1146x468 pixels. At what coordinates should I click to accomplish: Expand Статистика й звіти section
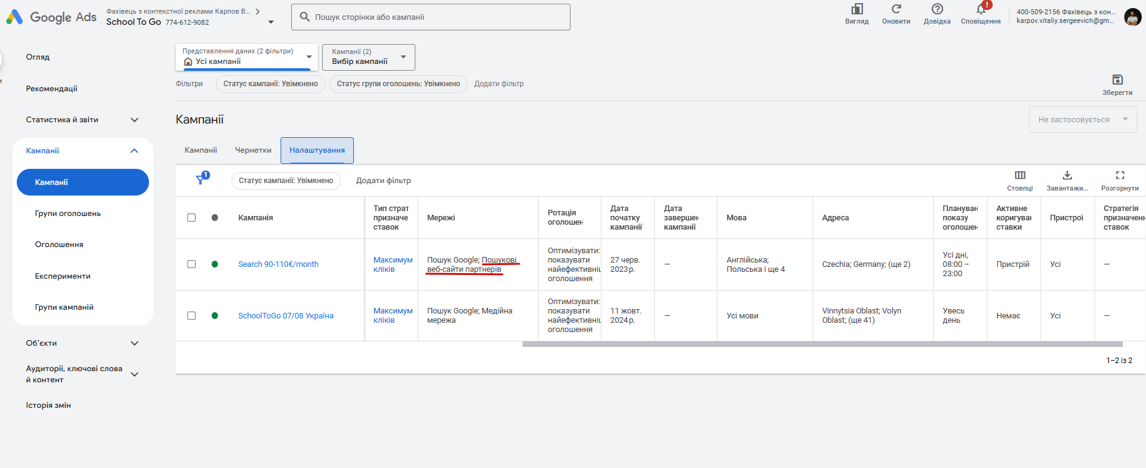pos(135,120)
